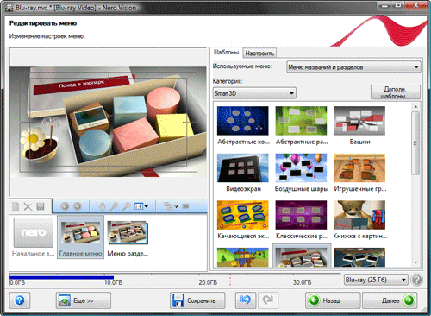
Task: Select the hand pan tool
Action: pyautogui.click(x=102, y=206)
